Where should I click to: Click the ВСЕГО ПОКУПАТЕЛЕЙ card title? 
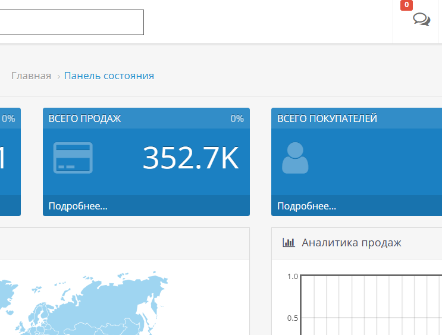coord(327,119)
